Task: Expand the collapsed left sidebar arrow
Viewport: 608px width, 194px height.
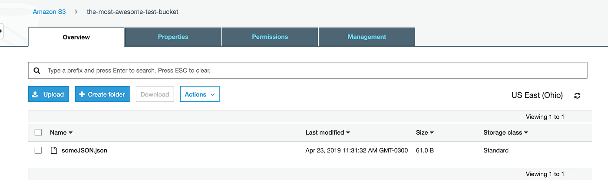Action: (x=1, y=31)
